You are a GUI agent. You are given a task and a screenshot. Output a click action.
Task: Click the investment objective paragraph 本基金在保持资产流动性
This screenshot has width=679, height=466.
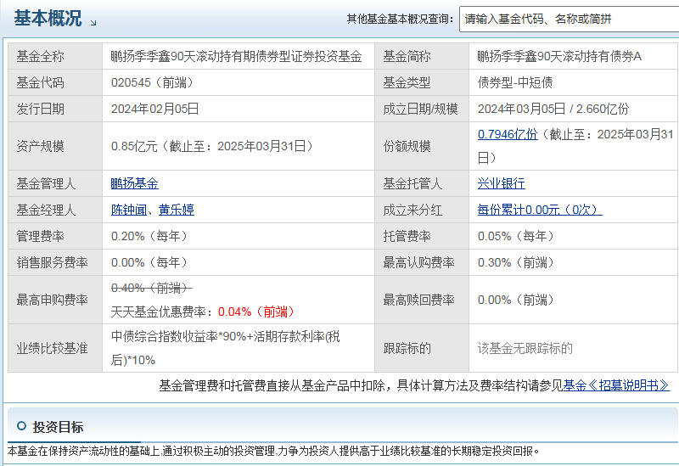click(x=273, y=452)
